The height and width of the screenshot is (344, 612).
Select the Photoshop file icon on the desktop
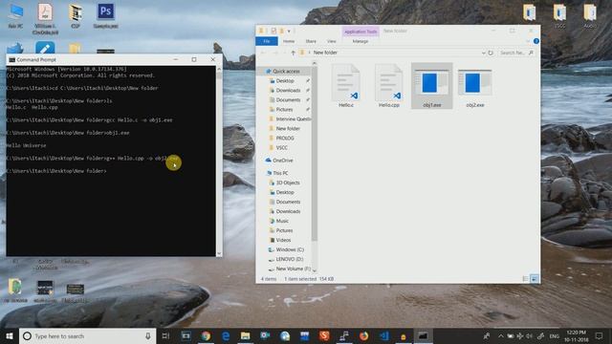pyautogui.click(x=106, y=15)
